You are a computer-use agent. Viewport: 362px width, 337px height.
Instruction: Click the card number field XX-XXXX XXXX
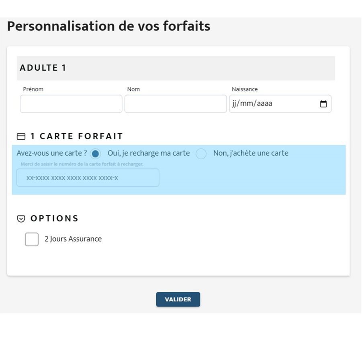pos(88,178)
